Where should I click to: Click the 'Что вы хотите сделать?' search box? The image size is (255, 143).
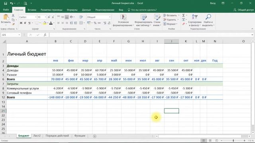point(142,10)
